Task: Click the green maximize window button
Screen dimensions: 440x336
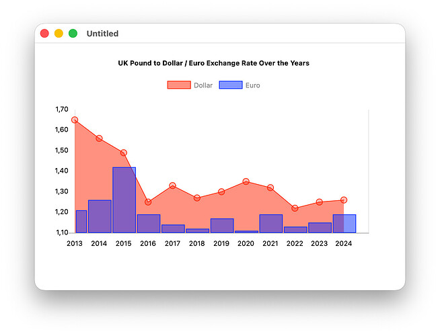Action: (73, 34)
